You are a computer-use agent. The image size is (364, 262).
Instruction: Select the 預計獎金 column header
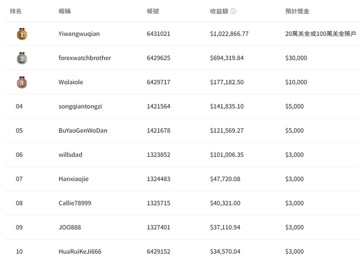(x=297, y=12)
